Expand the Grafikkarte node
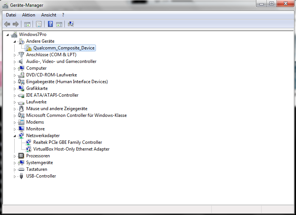 (15, 89)
